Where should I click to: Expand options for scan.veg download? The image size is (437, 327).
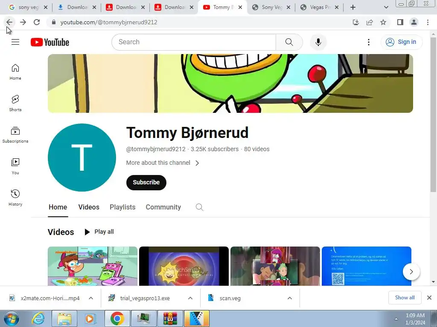click(x=290, y=298)
